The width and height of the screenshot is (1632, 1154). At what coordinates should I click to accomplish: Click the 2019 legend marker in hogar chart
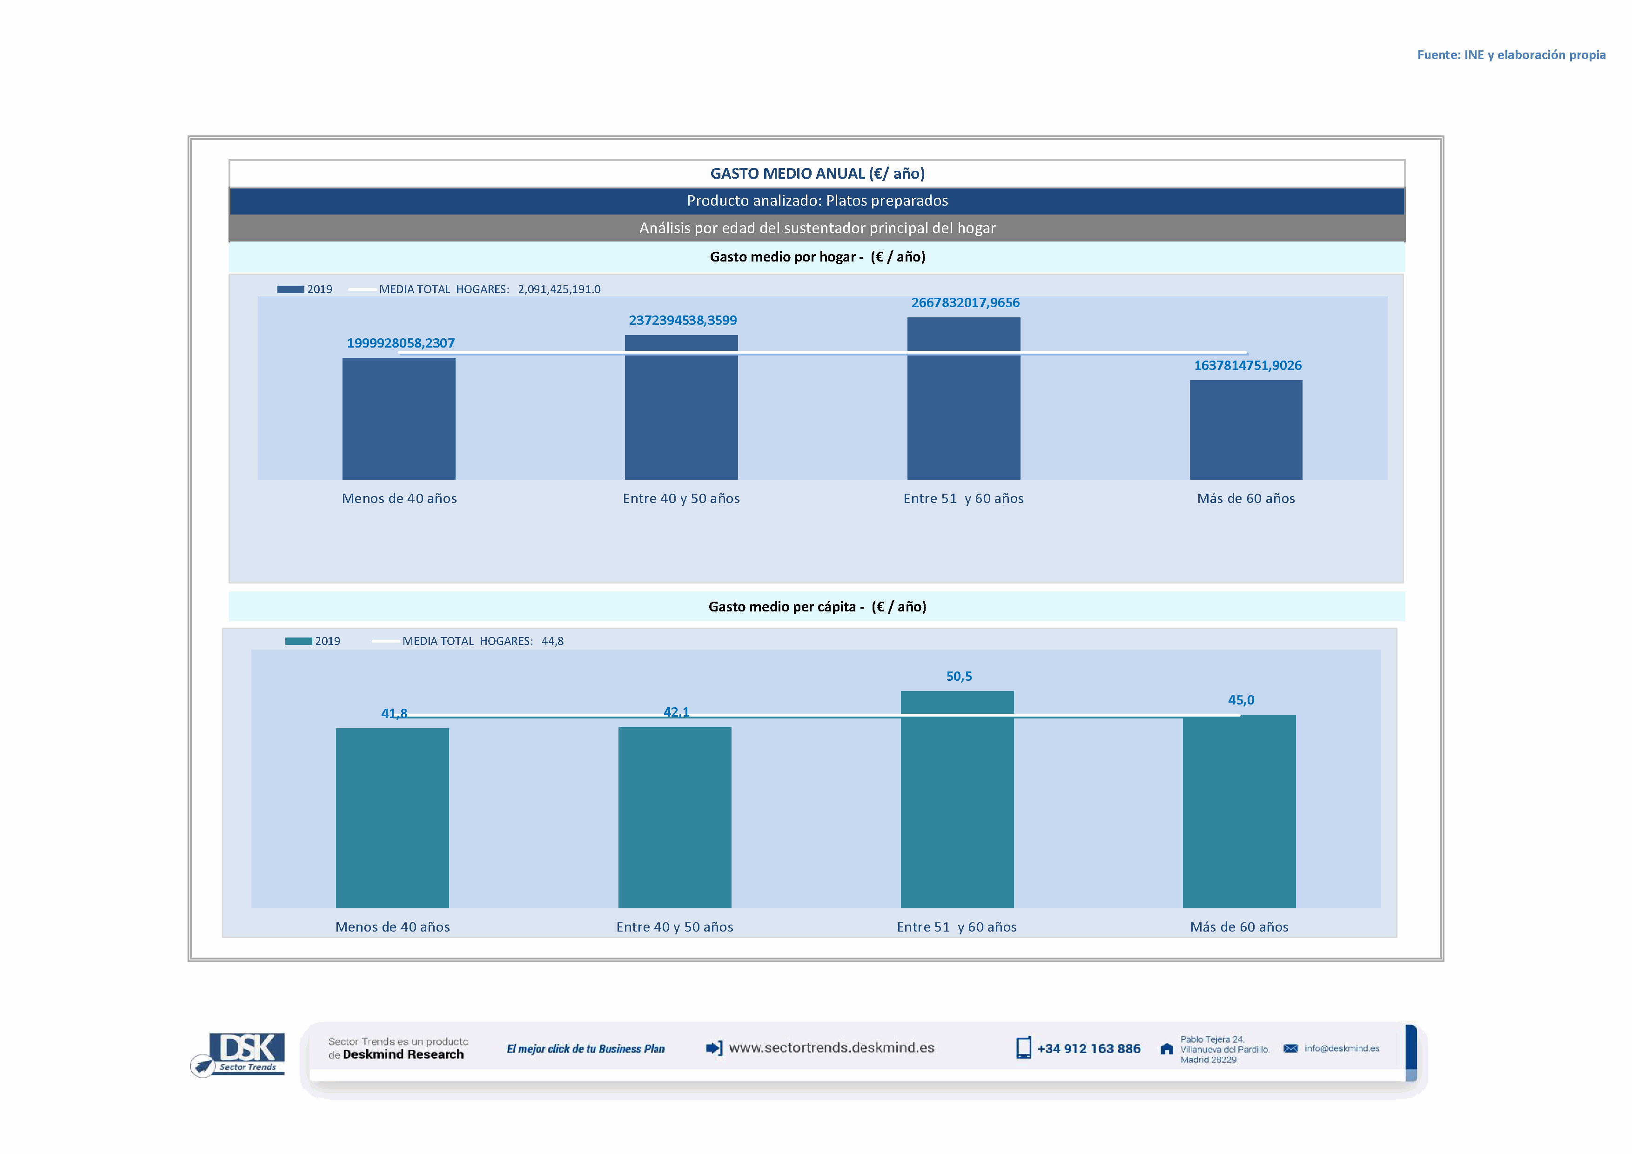pyautogui.click(x=290, y=289)
